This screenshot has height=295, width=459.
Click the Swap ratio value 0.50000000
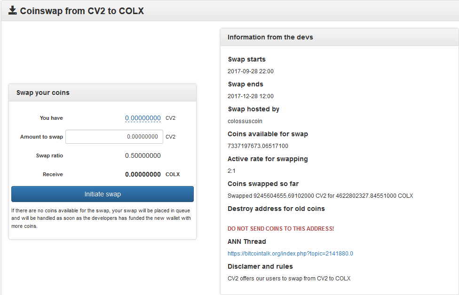click(x=143, y=155)
